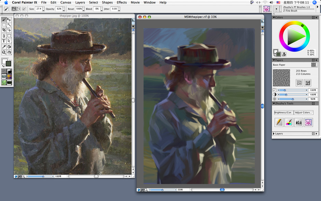The height and width of the screenshot is (201, 321).
Task: Open the Canvas menu
Action: coord(66,2)
